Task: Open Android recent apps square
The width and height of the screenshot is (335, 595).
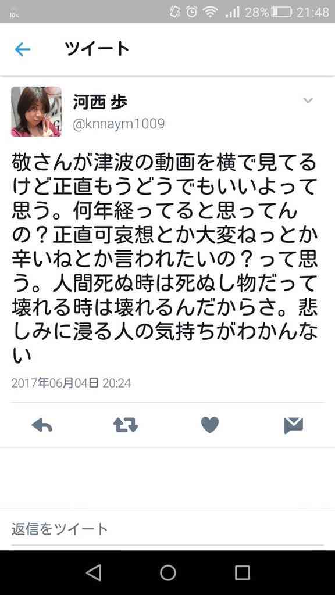Action: [242, 572]
